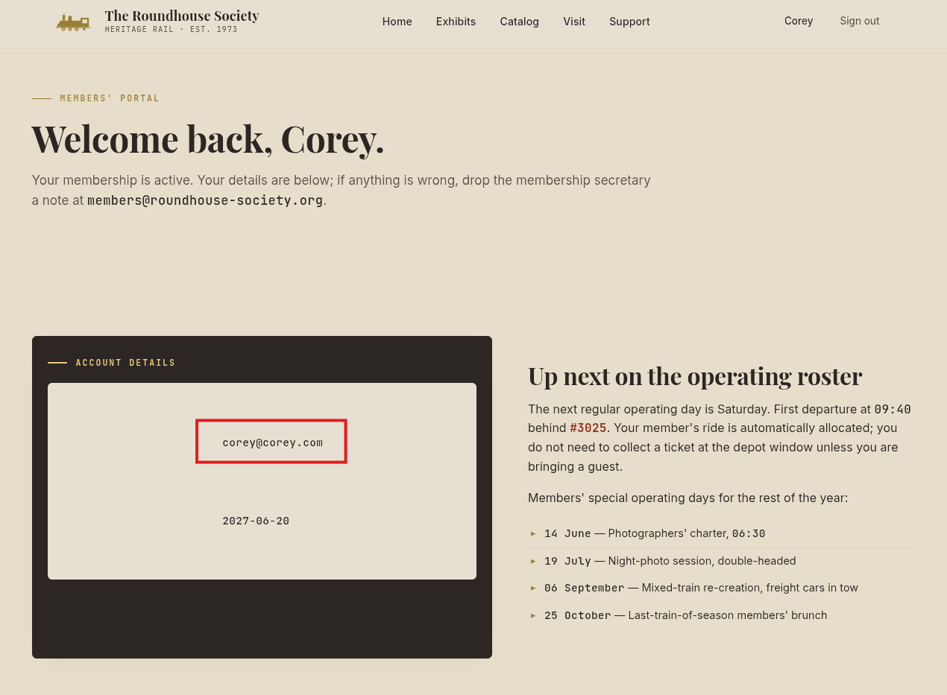Image resolution: width=947 pixels, height=695 pixels.
Task: Click the members@roundhouse-society.org email address
Action: click(205, 200)
